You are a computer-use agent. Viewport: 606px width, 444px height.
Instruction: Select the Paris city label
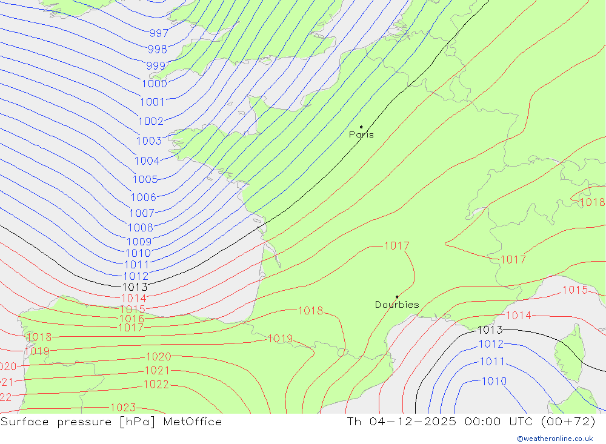point(361,135)
